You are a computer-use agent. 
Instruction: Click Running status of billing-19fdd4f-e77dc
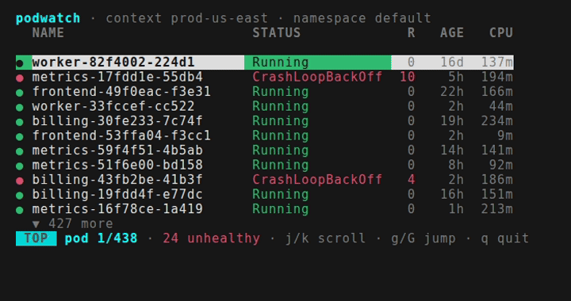[281, 195]
